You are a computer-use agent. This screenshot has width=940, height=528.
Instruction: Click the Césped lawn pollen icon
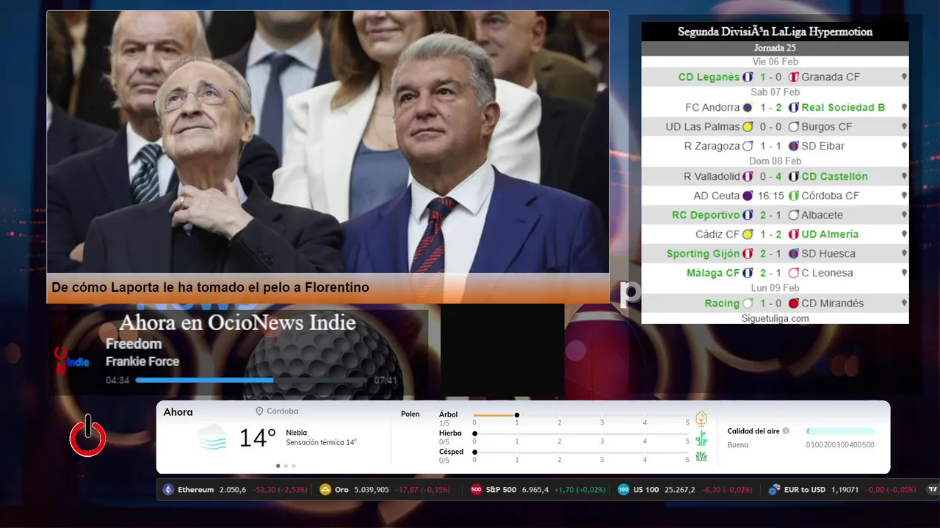[x=701, y=456]
